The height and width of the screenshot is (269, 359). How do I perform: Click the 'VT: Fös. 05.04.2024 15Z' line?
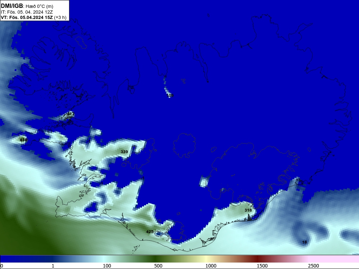27,17
